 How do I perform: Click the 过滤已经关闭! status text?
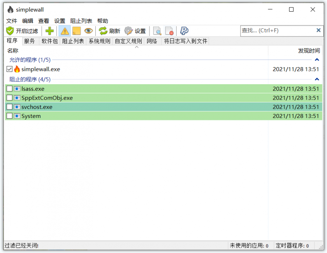click(x=21, y=246)
